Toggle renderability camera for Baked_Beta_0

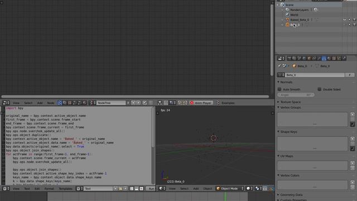[355, 20]
